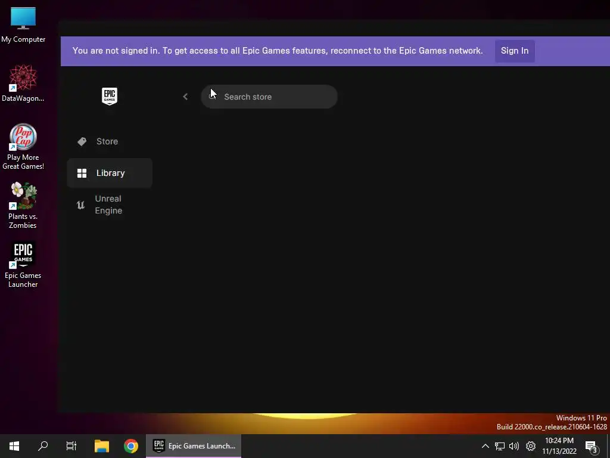Viewport: 610px width, 458px height.
Task: Click the Sign In button in banner
Action: click(x=515, y=51)
